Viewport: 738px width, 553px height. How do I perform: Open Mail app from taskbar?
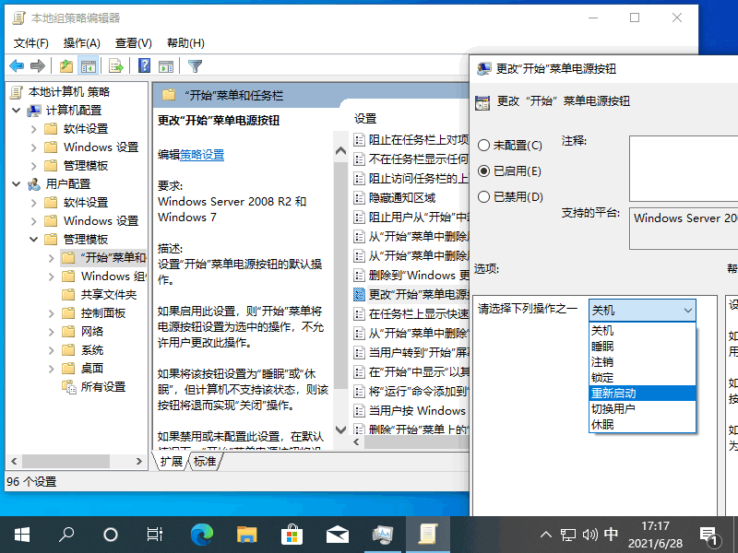coord(338,535)
